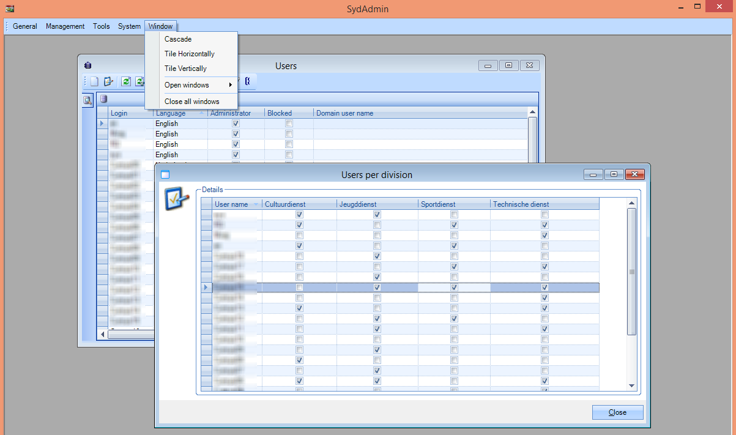Toggle Blocked checkbox in first Users row
Image resolution: width=736 pixels, height=435 pixels.
pyautogui.click(x=289, y=124)
